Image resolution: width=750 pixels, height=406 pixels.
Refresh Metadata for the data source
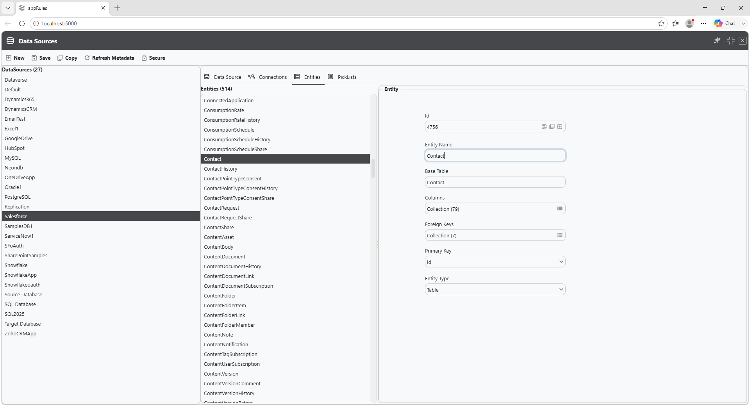(109, 58)
